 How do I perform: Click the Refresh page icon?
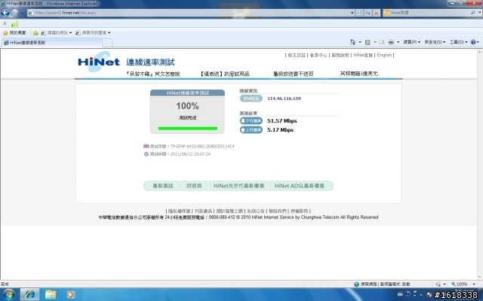(368, 13)
